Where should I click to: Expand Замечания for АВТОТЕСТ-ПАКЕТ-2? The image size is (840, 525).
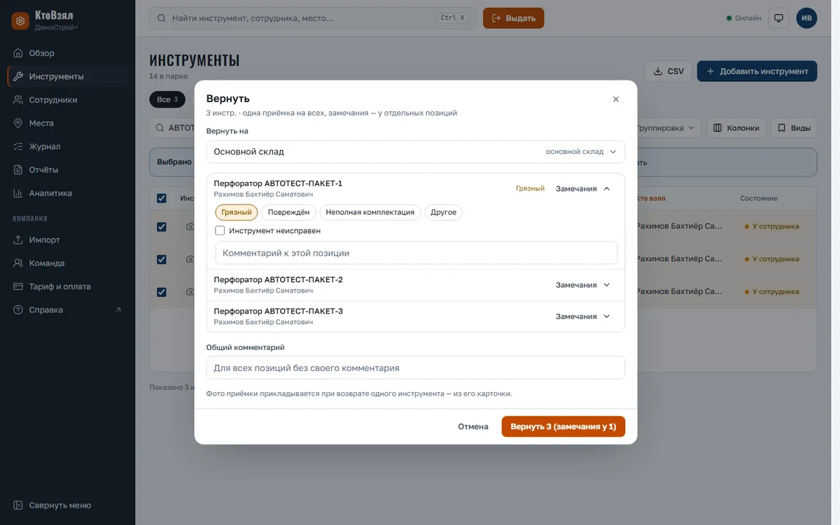[x=583, y=286]
